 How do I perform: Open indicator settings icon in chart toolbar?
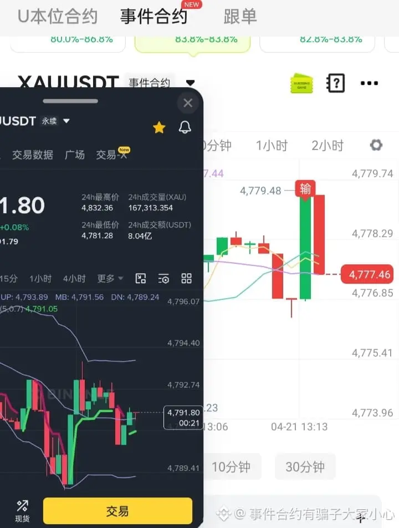(163, 279)
